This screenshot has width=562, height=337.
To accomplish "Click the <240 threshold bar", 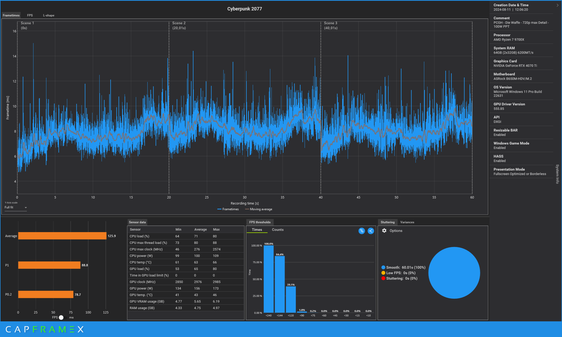I will (x=269, y=279).
